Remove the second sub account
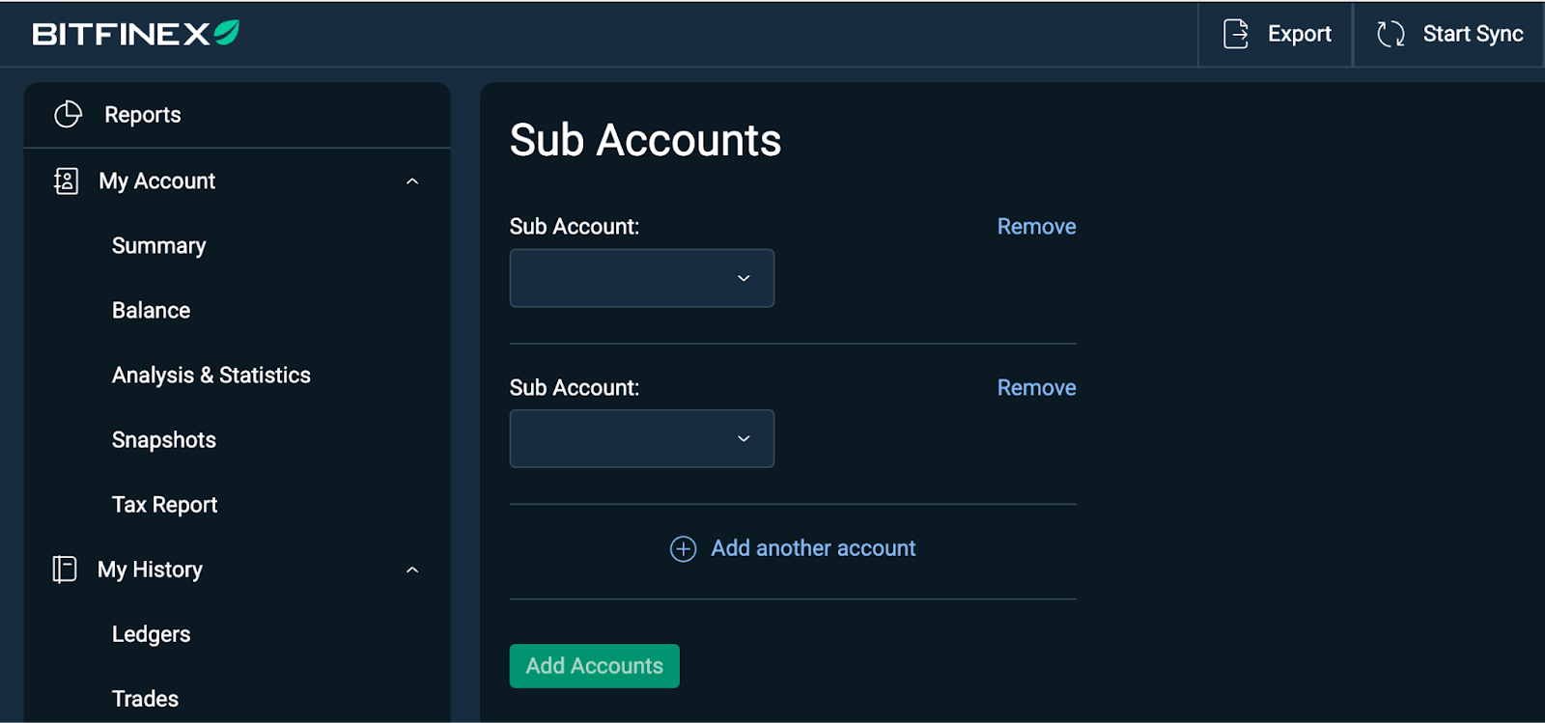Viewport: 1545px width, 723px height. pos(1036,387)
